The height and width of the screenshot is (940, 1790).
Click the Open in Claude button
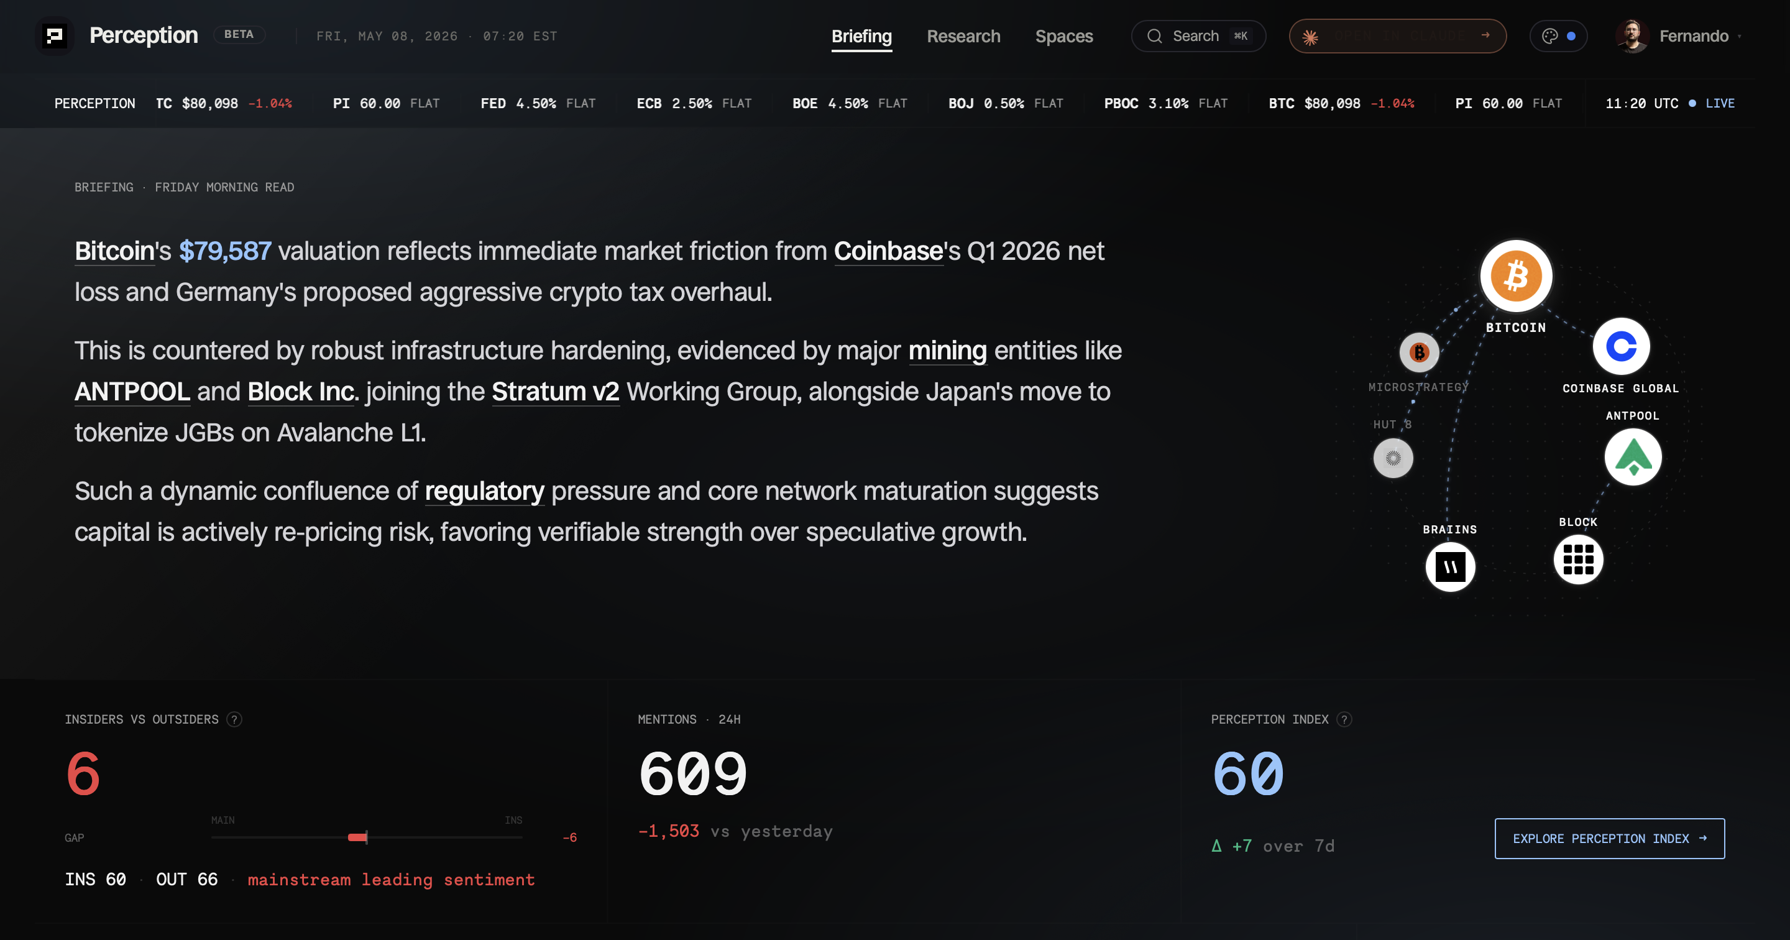coord(1397,36)
